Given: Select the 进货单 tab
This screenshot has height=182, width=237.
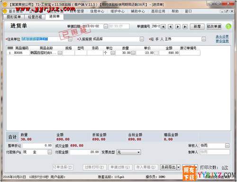Looking at the screenshot, I should pos(55,17).
